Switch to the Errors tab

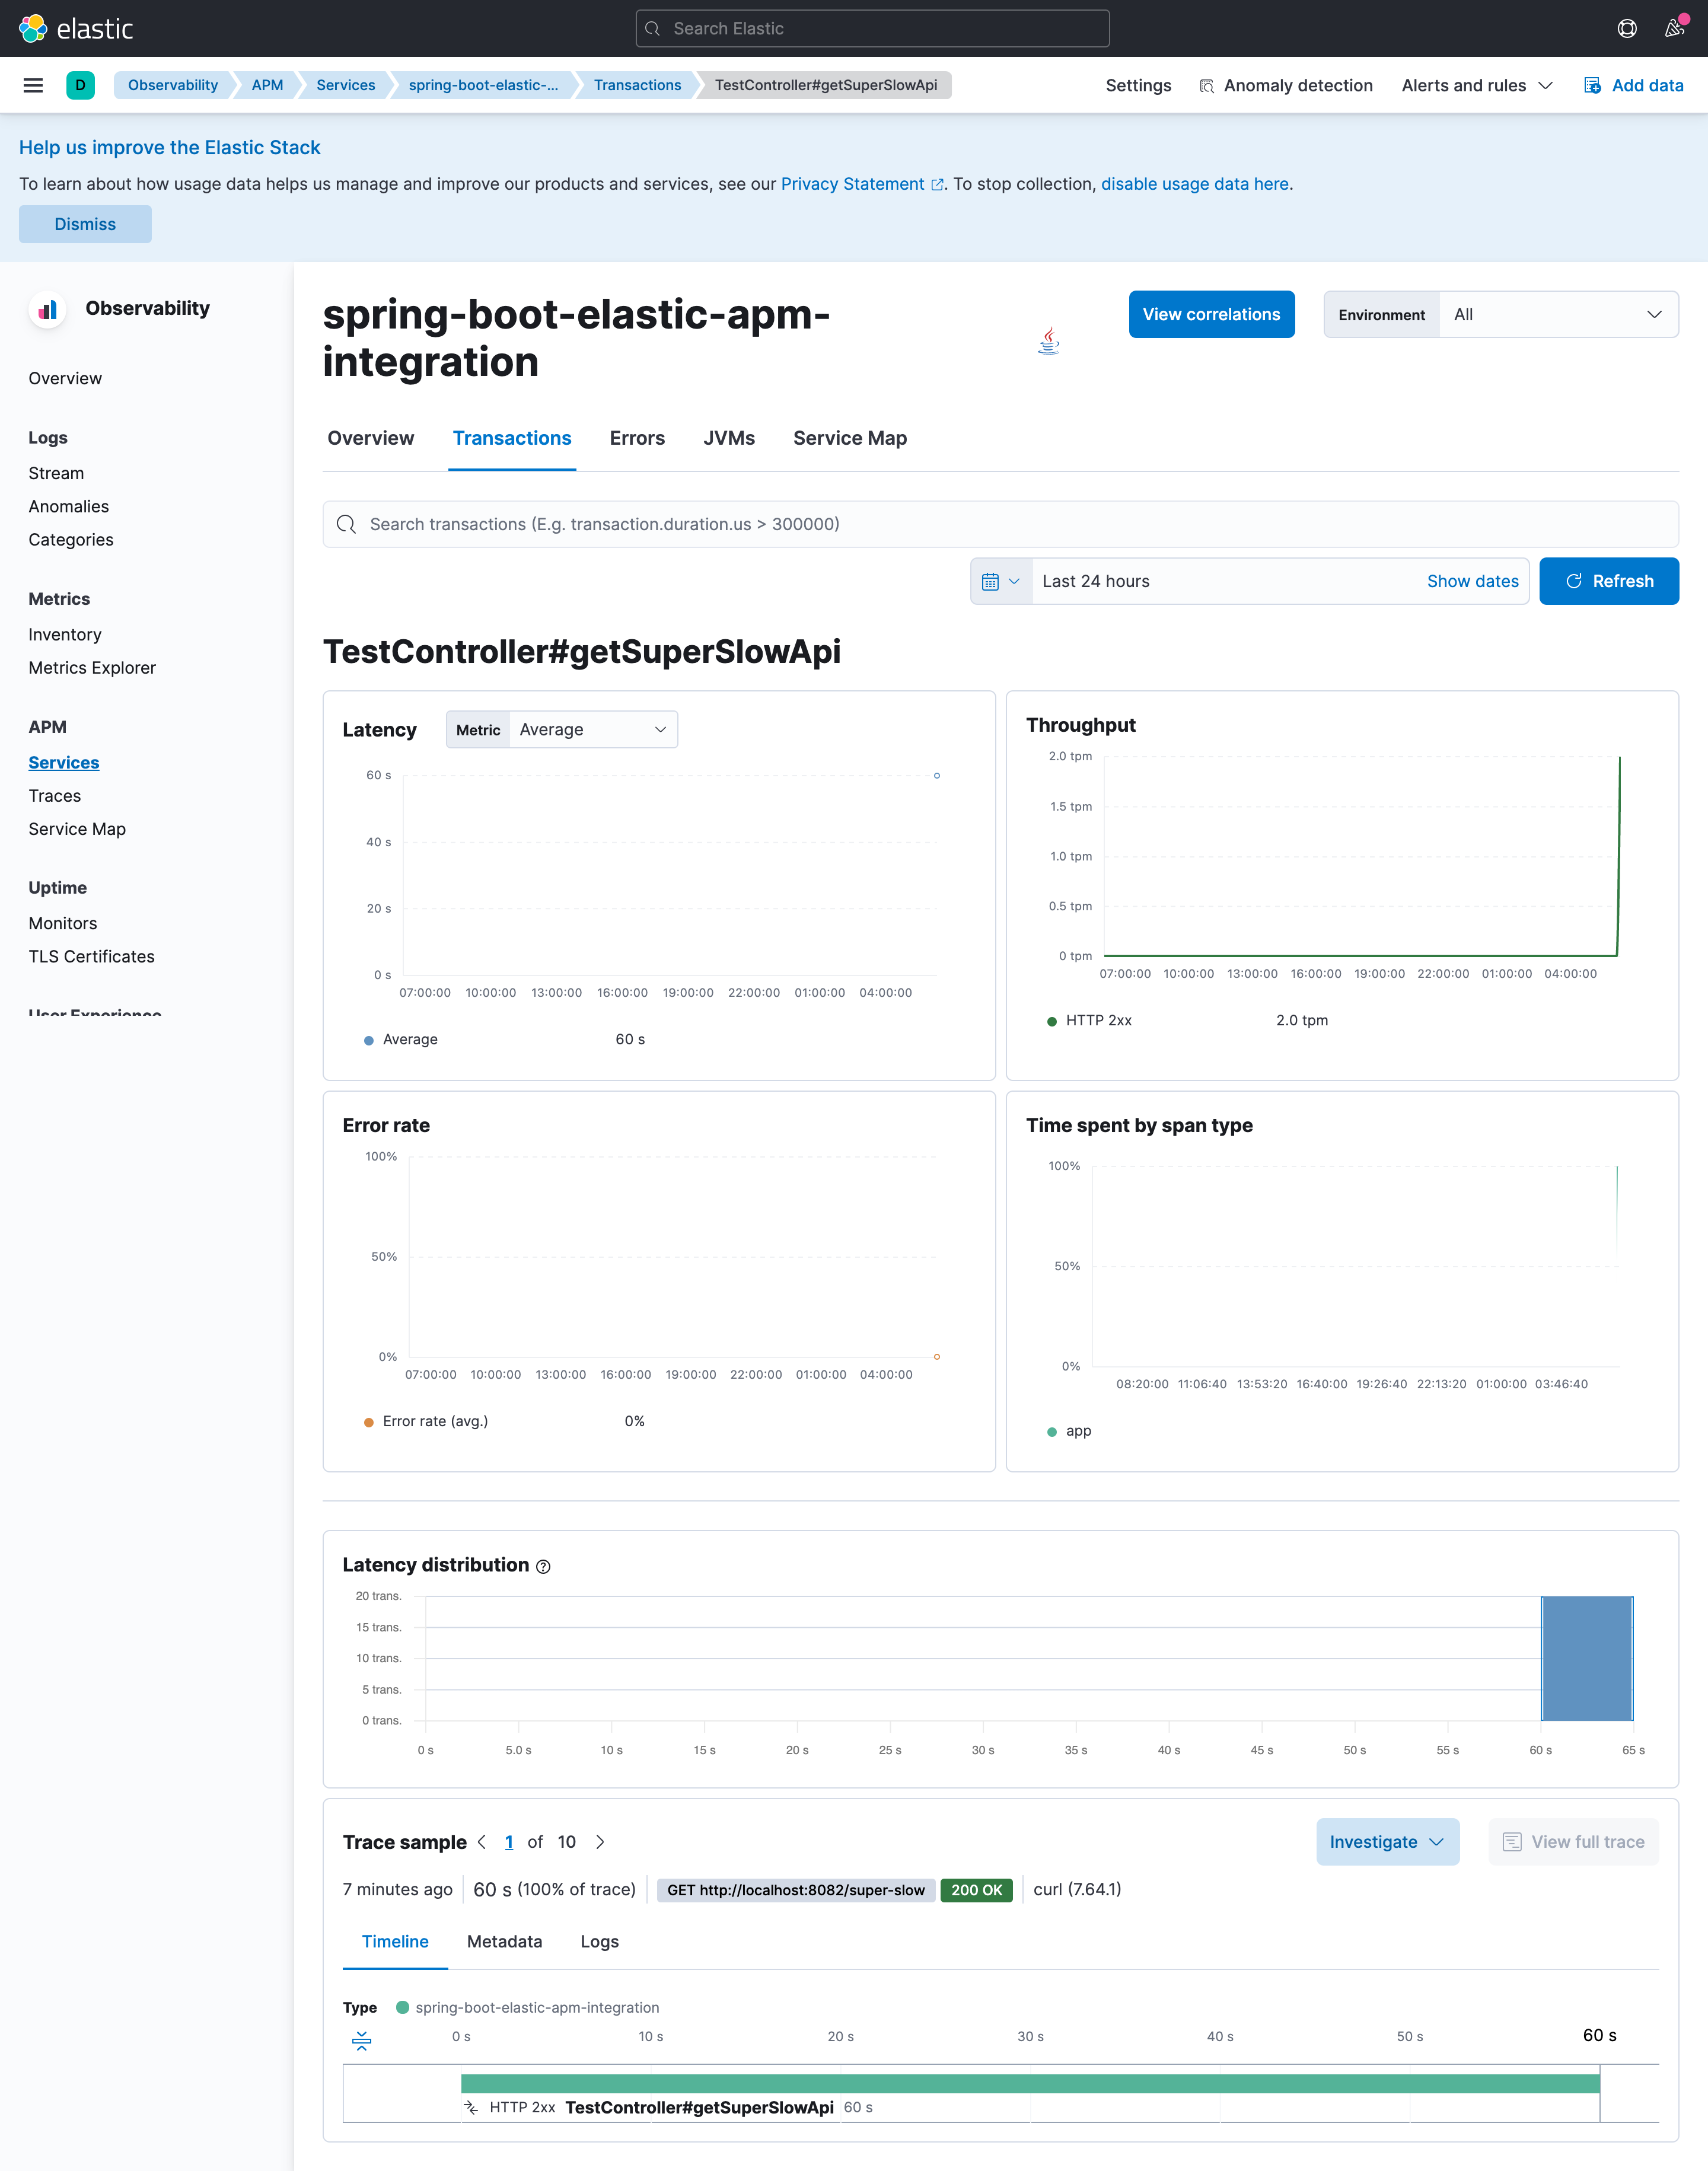pyautogui.click(x=637, y=438)
